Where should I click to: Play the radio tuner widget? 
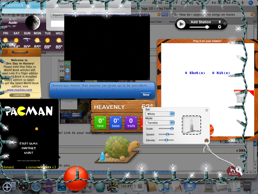(181, 24)
